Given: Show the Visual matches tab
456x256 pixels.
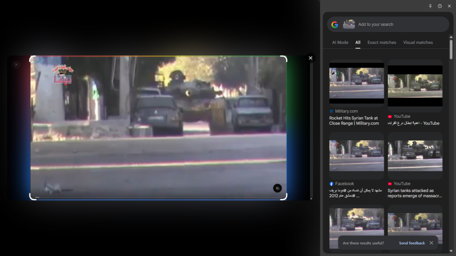Looking at the screenshot, I should (418, 43).
